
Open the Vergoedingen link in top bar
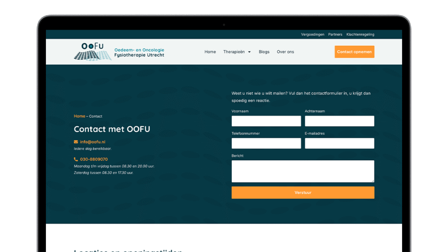tap(312, 35)
